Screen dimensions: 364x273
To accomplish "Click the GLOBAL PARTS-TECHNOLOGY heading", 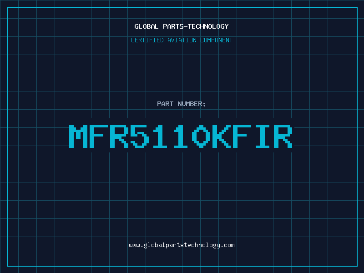I will [x=182, y=26].
